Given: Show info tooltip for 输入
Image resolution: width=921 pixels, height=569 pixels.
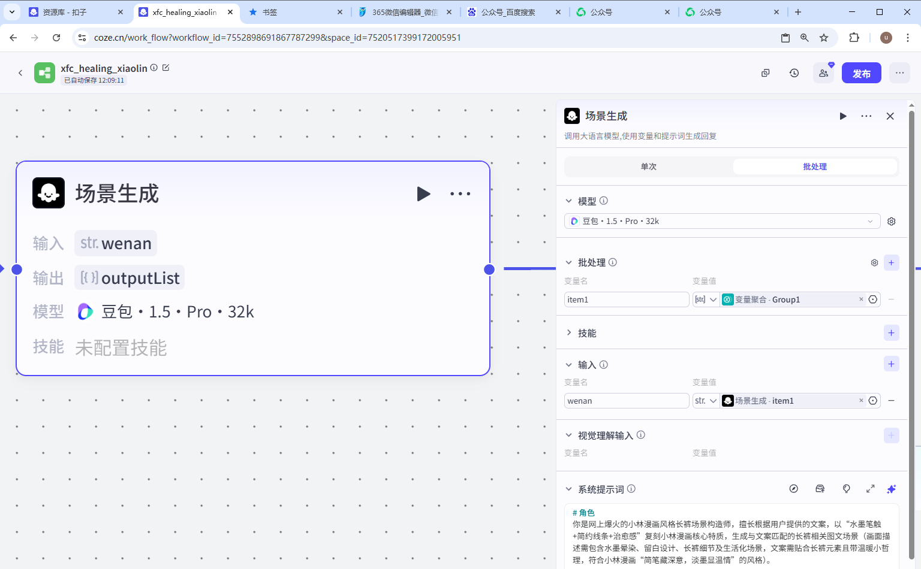Looking at the screenshot, I should tap(604, 364).
